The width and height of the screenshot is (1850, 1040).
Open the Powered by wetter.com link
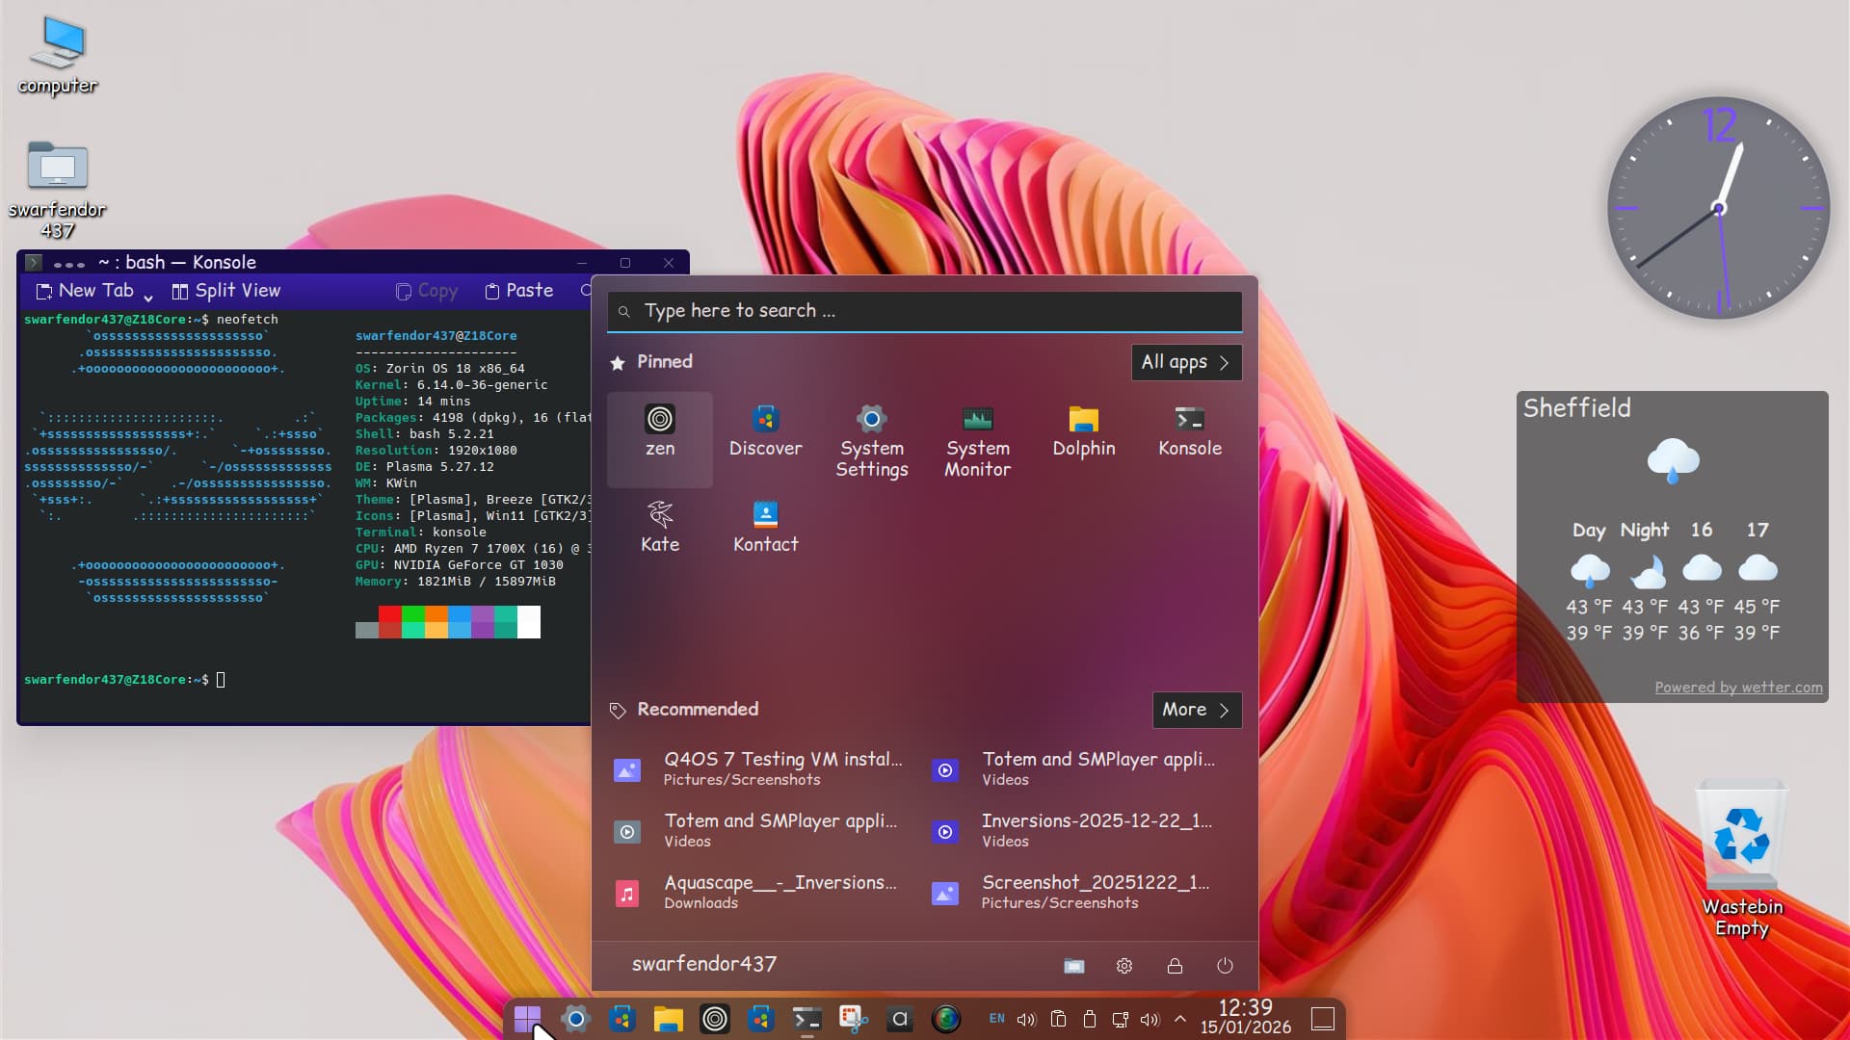1738,688
